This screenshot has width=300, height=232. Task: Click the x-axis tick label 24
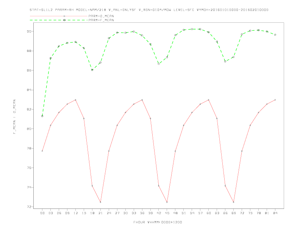pyautogui.click(x=109, y=213)
